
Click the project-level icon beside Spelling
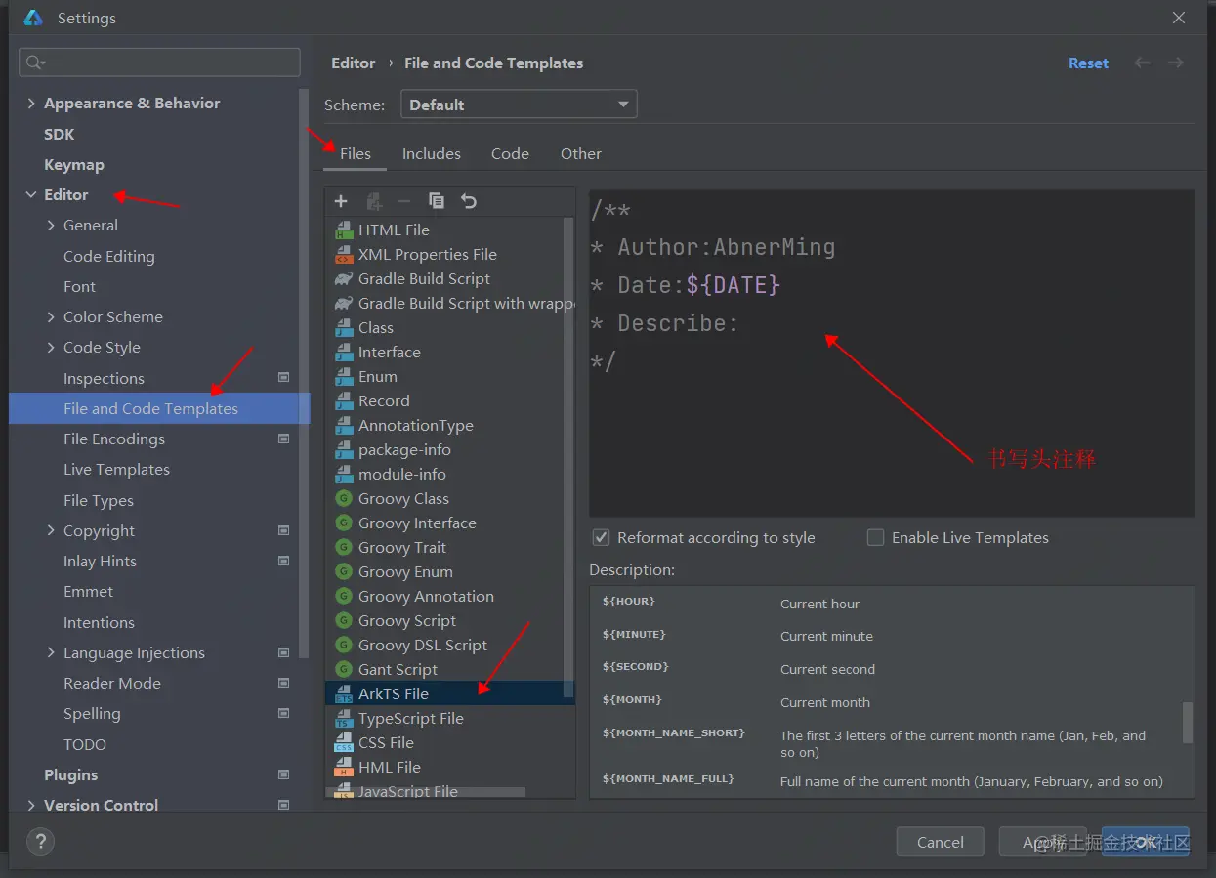click(284, 713)
